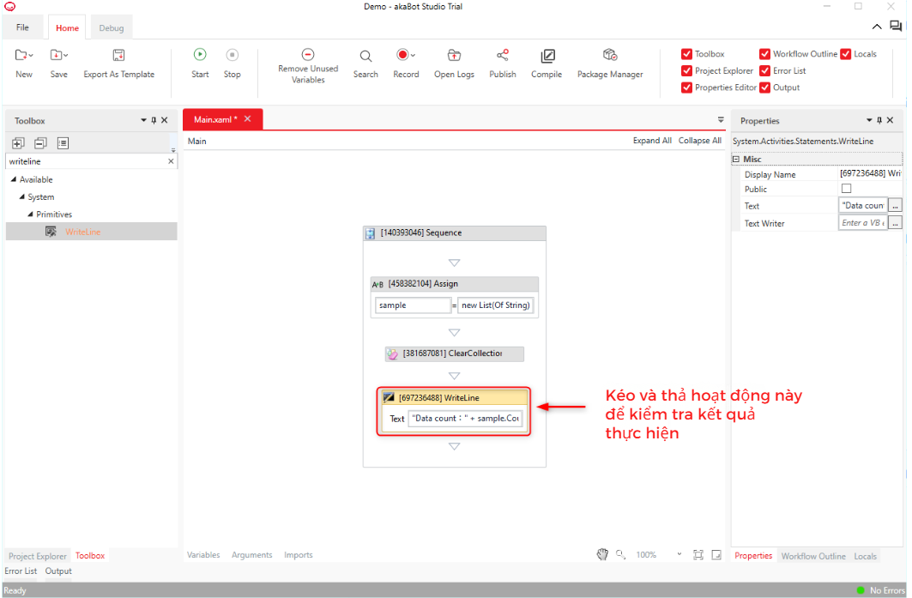Click the Record icon
The width and height of the screenshot is (912, 598).
402,54
